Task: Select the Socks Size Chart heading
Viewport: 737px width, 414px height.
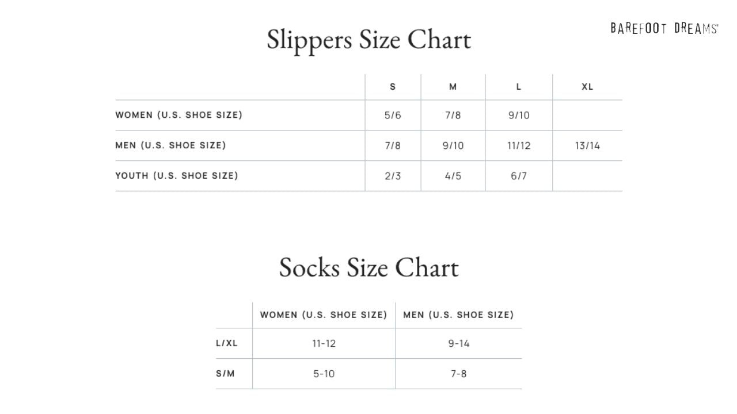Action: [x=369, y=268]
